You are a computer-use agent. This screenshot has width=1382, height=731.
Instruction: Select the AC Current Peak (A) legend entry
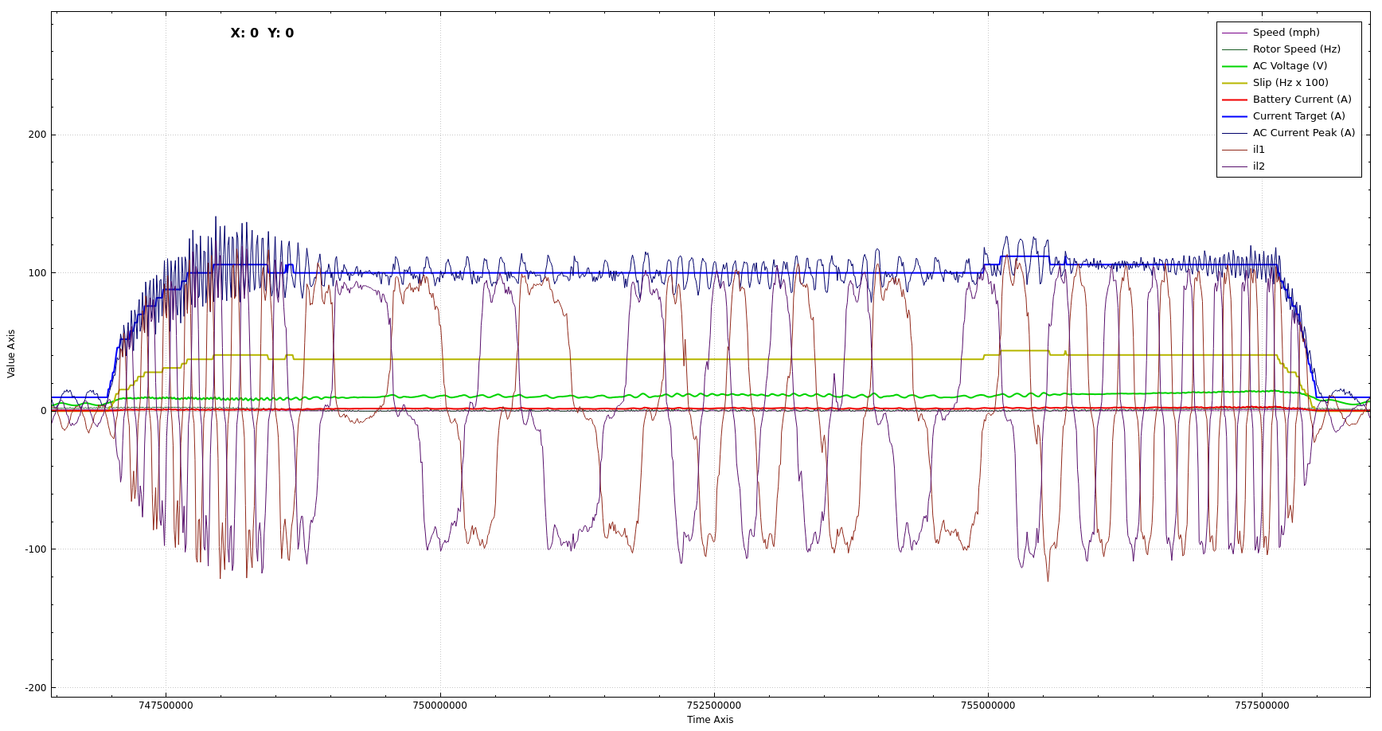[1303, 133]
